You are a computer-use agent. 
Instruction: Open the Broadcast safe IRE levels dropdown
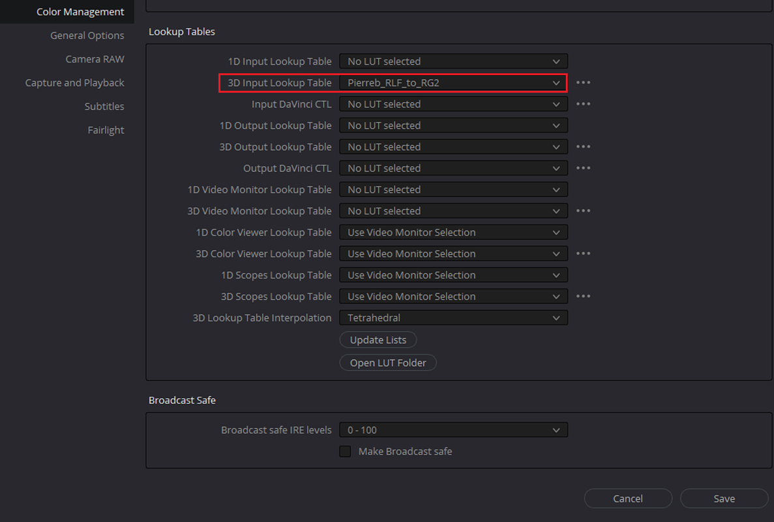pos(454,430)
